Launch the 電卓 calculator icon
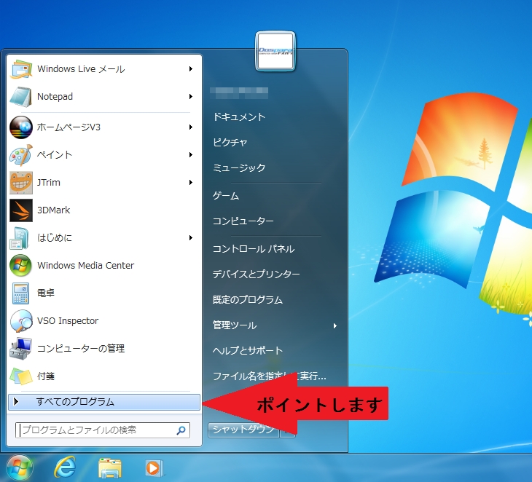 (x=20, y=293)
